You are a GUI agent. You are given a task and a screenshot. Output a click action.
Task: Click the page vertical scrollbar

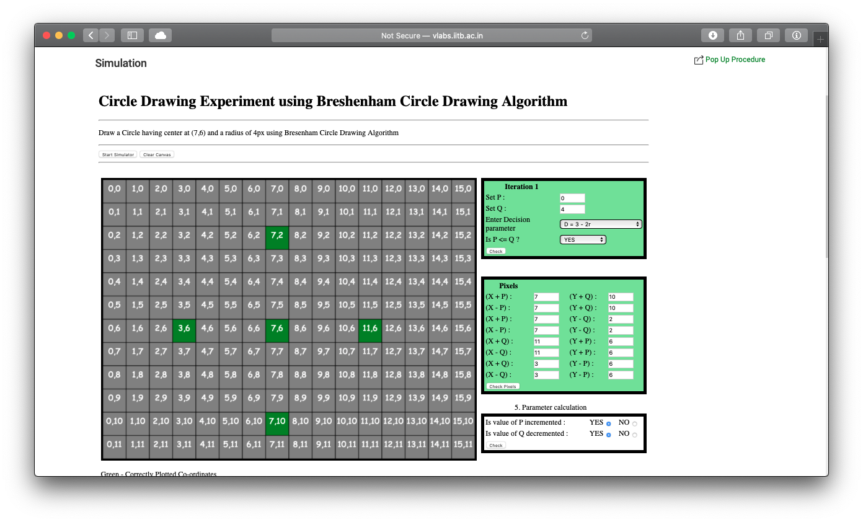(x=826, y=177)
